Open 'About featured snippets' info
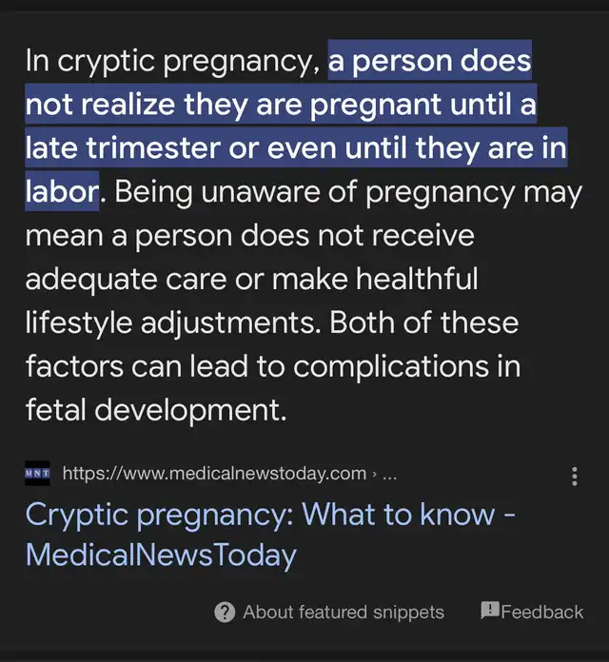The image size is (609, 662). click(x=344, y=612)
